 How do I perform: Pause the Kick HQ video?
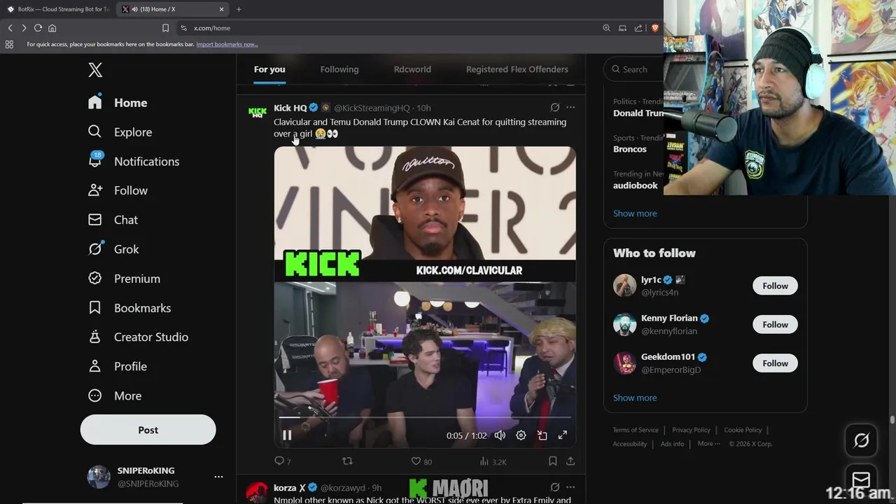(x=287, y=435)
